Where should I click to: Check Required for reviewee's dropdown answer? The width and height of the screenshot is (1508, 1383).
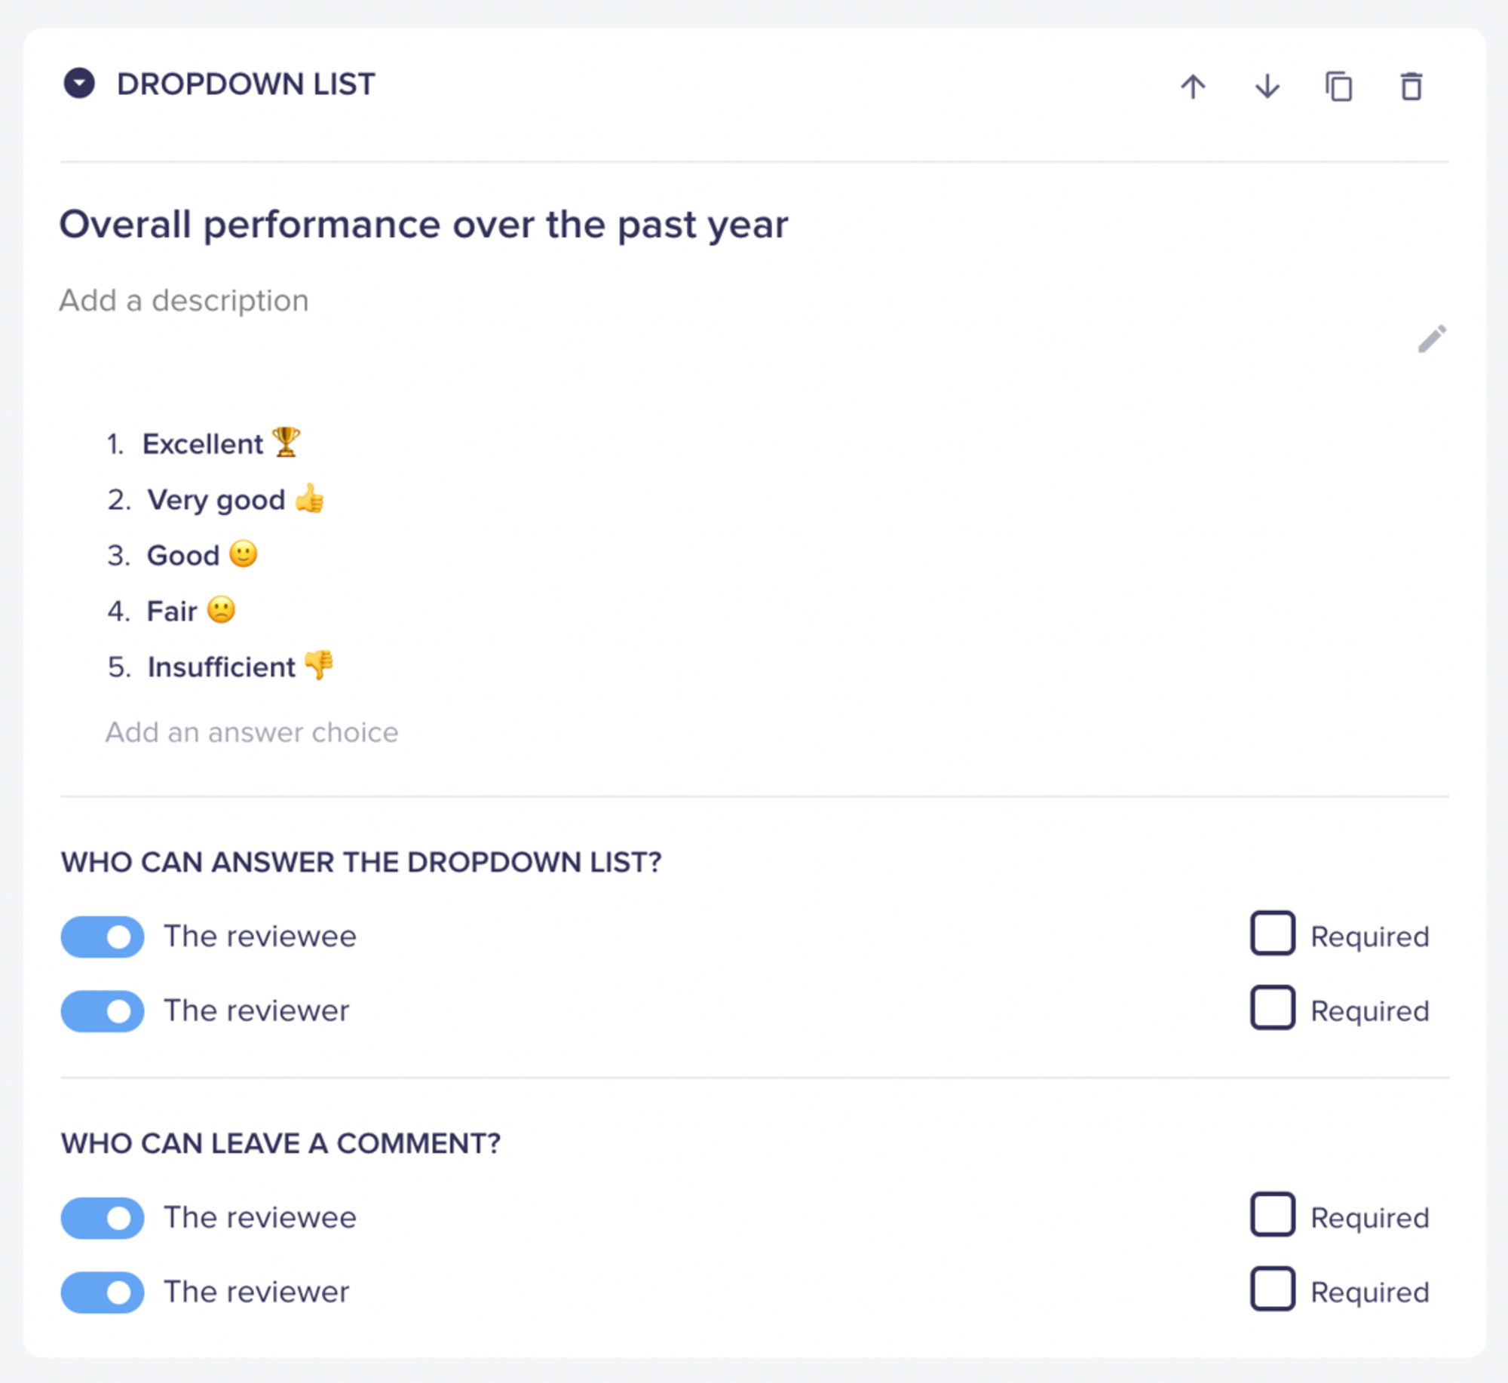click(1273, 934)
